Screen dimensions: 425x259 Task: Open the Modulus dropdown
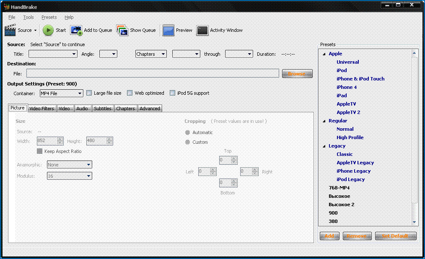tap(70, 176)
